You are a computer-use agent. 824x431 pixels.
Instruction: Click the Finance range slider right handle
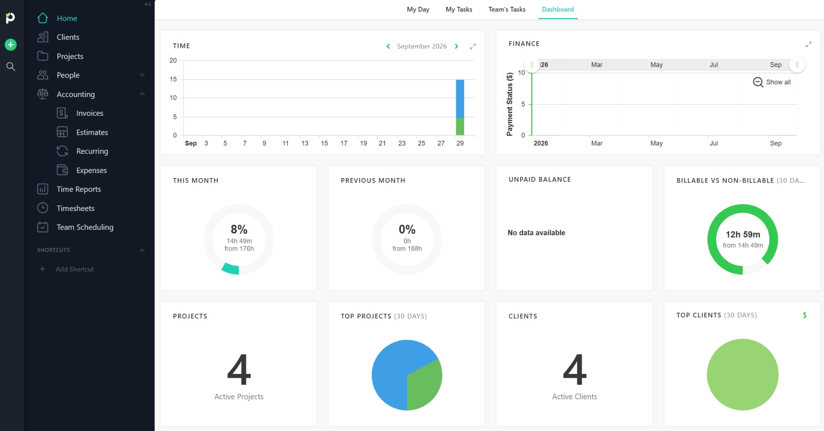click(797, 65)
